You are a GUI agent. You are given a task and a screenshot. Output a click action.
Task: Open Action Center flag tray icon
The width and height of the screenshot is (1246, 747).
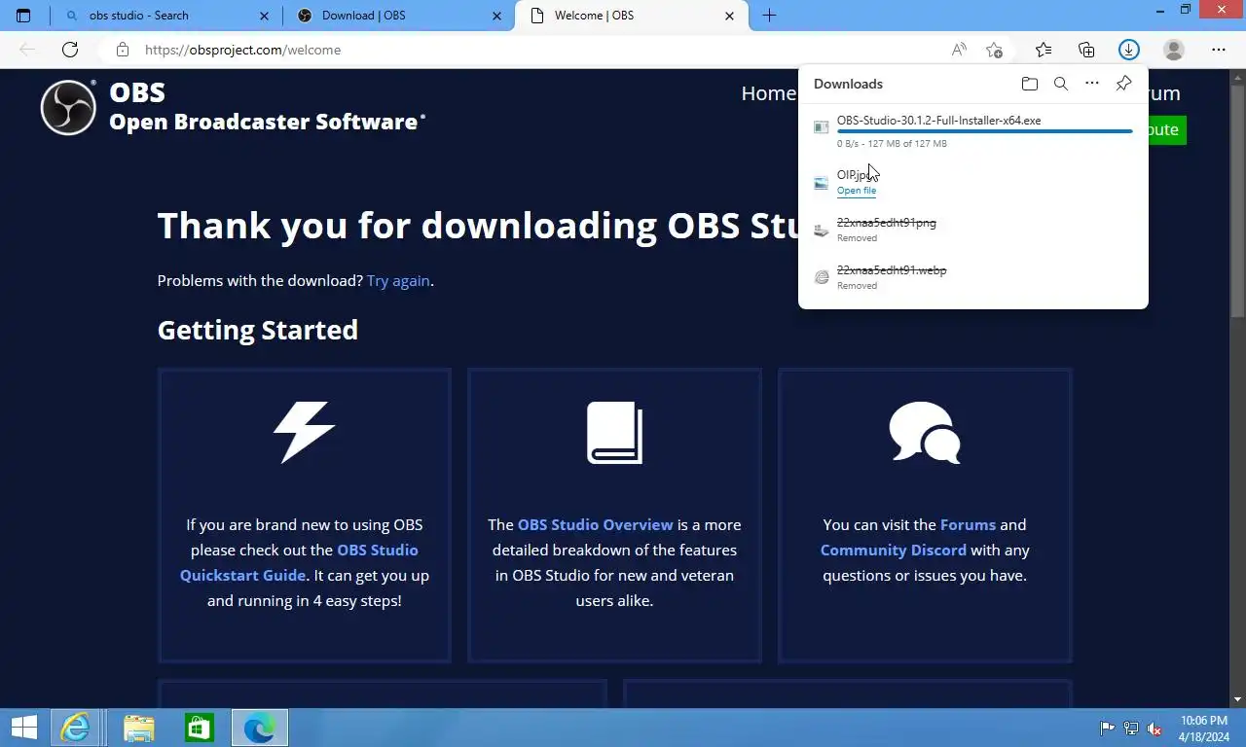1107,729
